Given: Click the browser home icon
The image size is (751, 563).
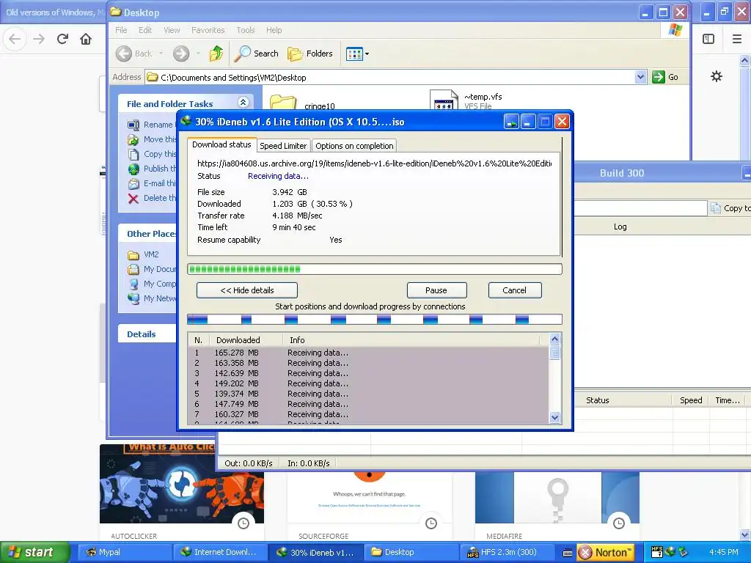Looking at the screenshot, I should point(86,39).
